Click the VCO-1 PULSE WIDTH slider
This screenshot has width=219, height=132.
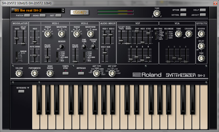point(47,57)
